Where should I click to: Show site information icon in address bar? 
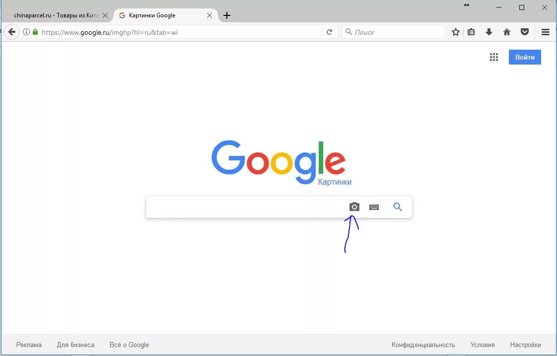coord(26,32)
